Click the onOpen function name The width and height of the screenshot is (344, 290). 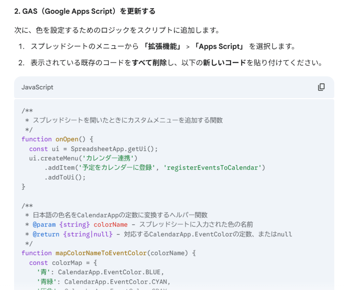pyautogui.click(x=67, y=139)
